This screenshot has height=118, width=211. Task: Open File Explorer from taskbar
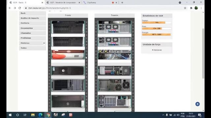[x=33, y=115]
